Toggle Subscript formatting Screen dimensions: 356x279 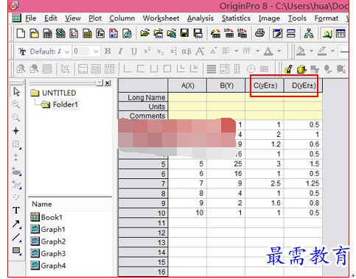coord(161,52)
